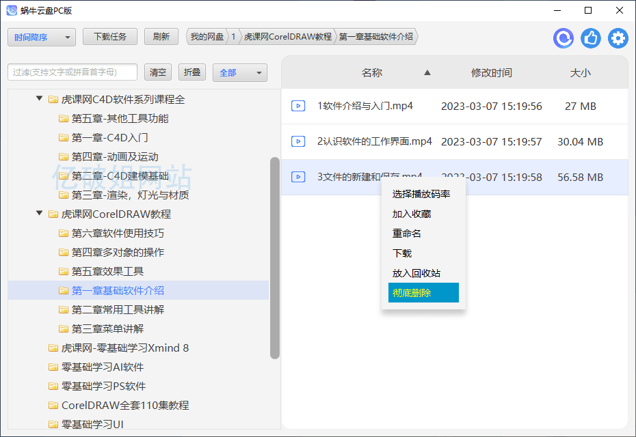Click the snail cloud app logo icon
The width and height of the screenshot is (636, 437).
coord(12,10)
